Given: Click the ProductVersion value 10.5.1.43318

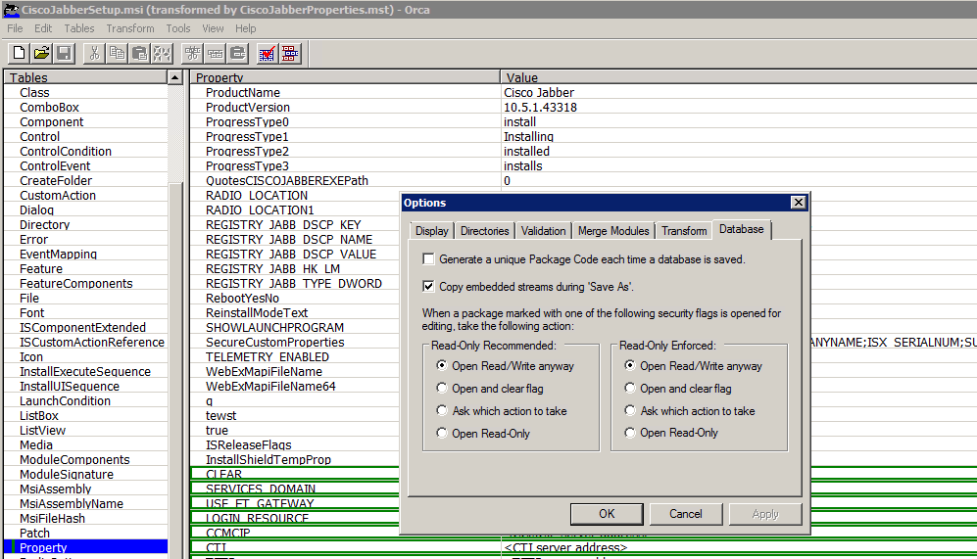Looking at the screenshot, I should (x=540, y=107).
